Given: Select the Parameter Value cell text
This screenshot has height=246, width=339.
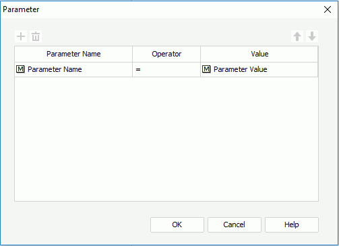Looking at the screenshot, I should point(241,69).
